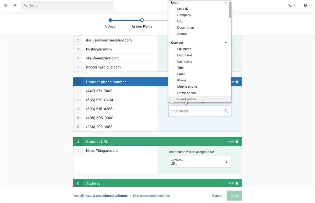
Task: Select email itsillusionsmichael@aol.com
Action: (109, 40)
